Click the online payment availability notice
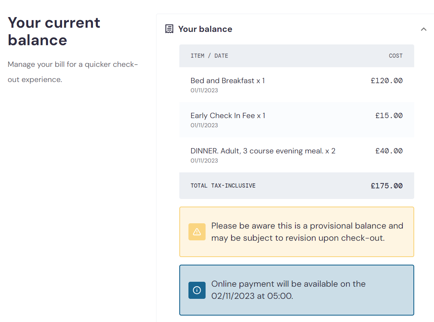This screenshot has width=434, height=322. 288,290
